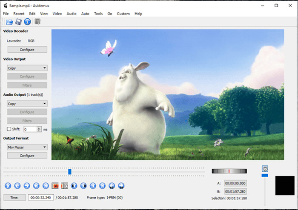Viewport: 298px width, 210px height.
Task: Click marker B time 00:01:57.280
Action: 235,191
